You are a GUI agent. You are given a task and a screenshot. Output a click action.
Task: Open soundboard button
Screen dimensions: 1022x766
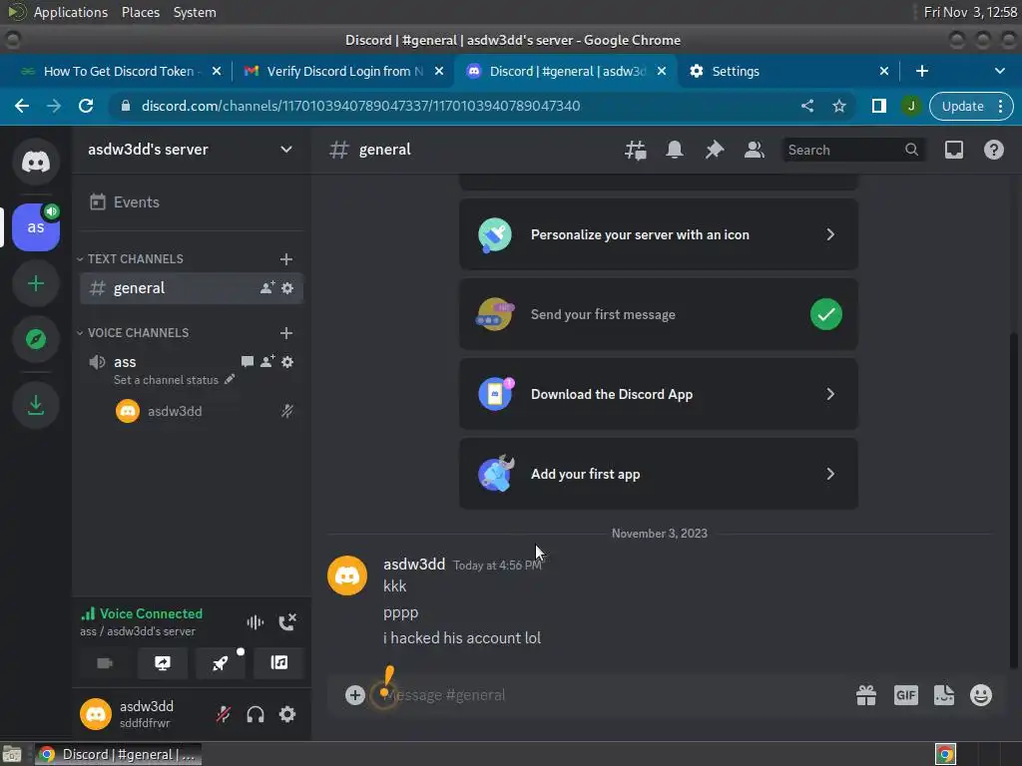click(x=279, y=663)
